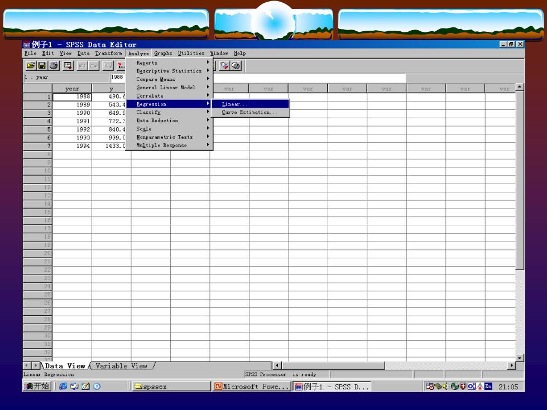This screenshot has width=547, height=410.
Task: Click the vertical scrollbar up arrow
Action: (x=520, y=87)
